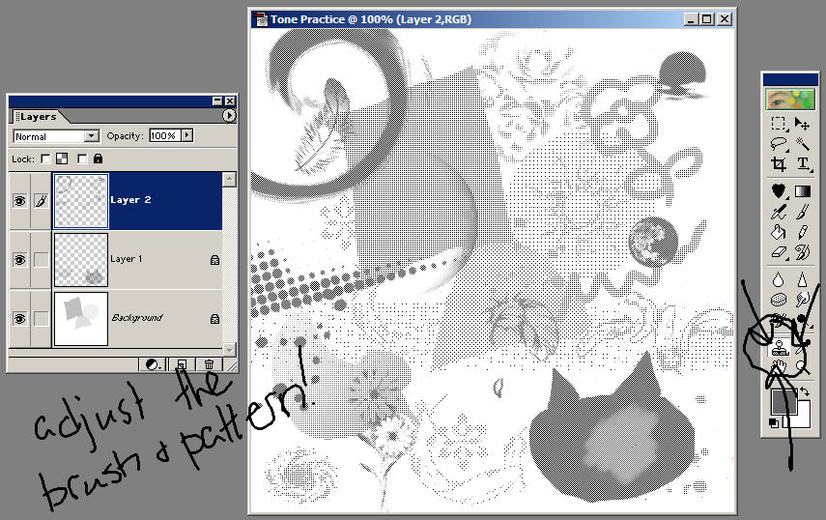This screenshot has width=826, height=520.
Task: Select the Background layer row
Action: (x=116, y=319)
